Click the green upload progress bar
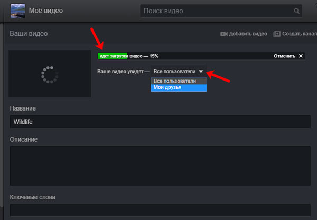The height and width of the screenshot is (220, 317). (112, 56)
